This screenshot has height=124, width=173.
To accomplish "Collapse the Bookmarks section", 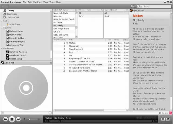I will pyautogui.click(x=2, y=48).
